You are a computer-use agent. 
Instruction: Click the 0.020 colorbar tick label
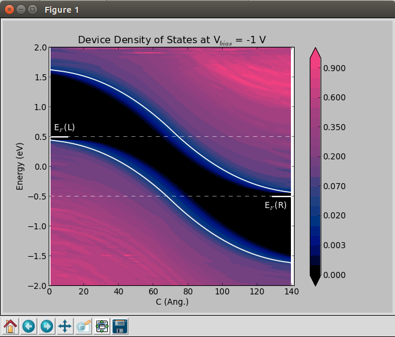(334, 215)
